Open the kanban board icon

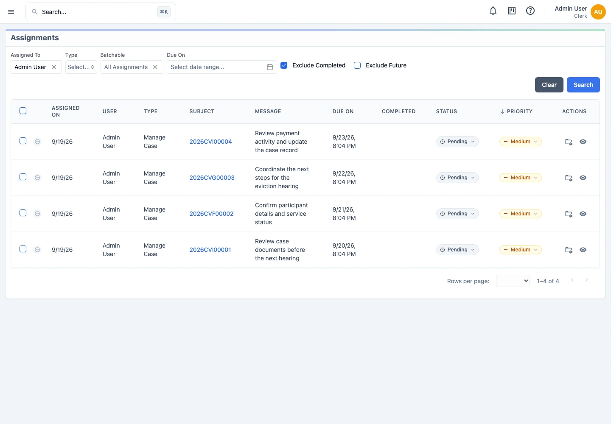(x=512, y=11)
